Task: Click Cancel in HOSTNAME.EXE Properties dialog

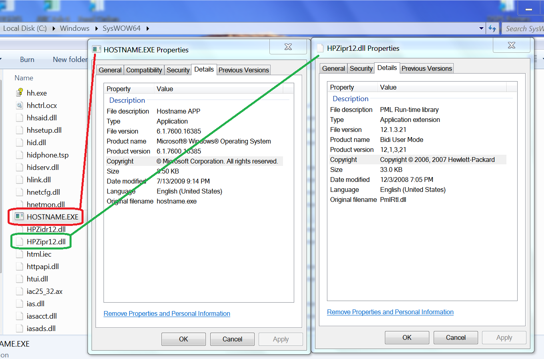Action: click(232, 339)
